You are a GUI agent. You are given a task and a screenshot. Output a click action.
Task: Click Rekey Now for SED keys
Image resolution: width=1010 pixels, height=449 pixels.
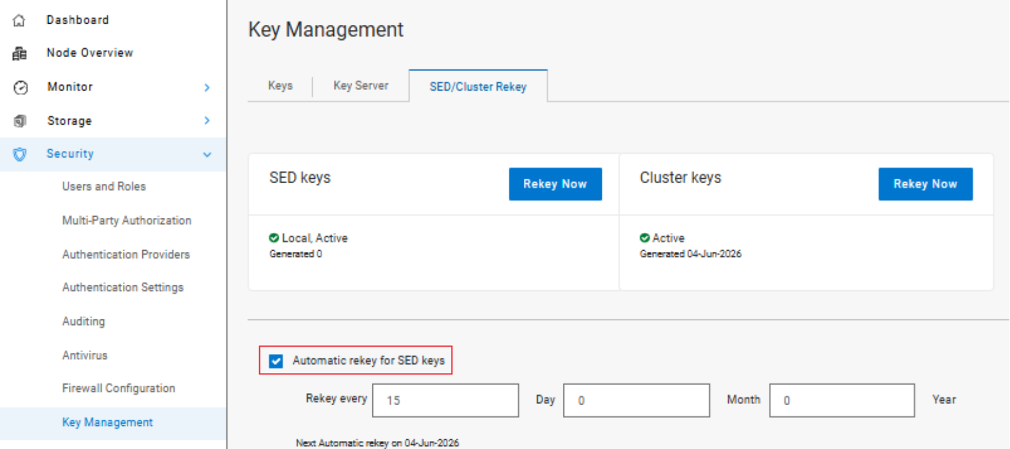click(555, 184)
